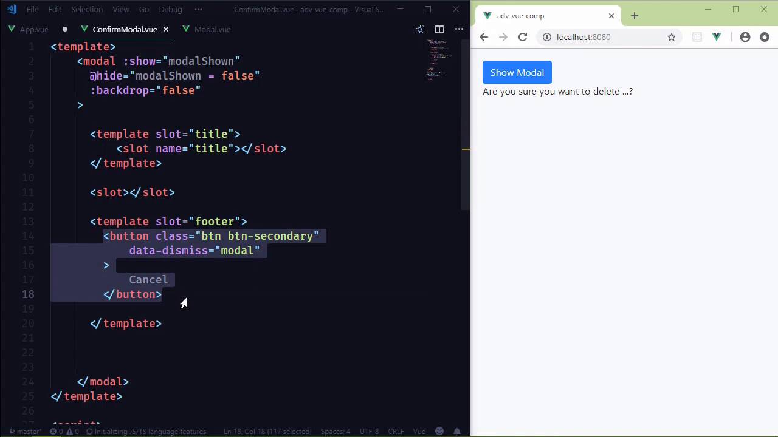
Task: Click the :backdrop="false" attribute line
Action: [145, 90]
